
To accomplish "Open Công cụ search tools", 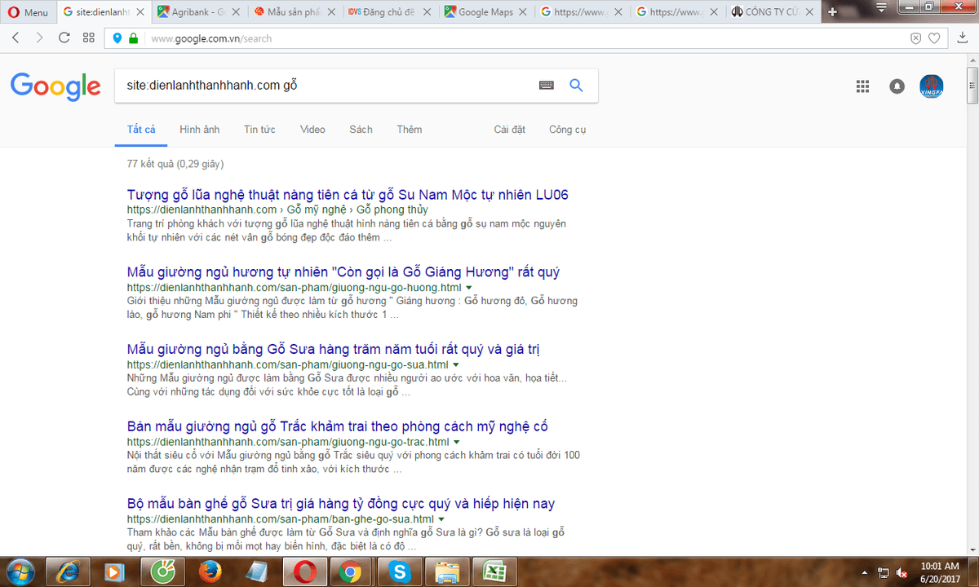I will (x=568, y=130).
